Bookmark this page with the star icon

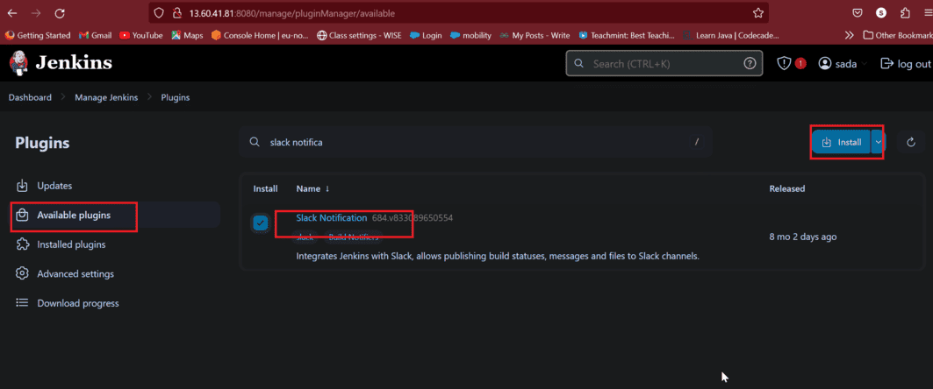(x=757, y=13)
